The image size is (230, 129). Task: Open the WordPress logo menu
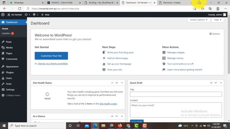click(x=3, y=15)
